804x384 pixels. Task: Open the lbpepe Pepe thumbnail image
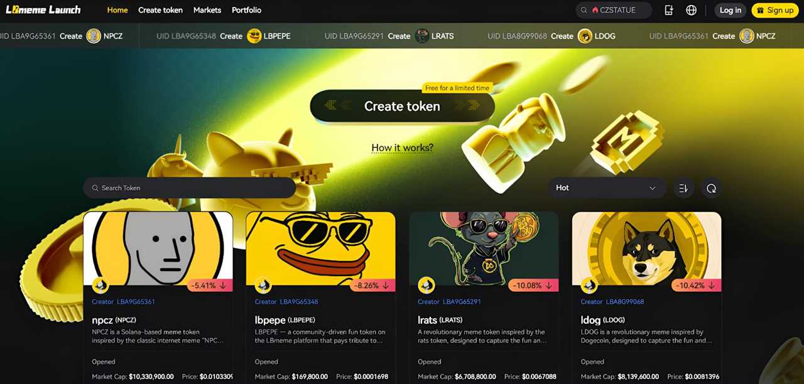pyautogui.click(x=320, y=248)
